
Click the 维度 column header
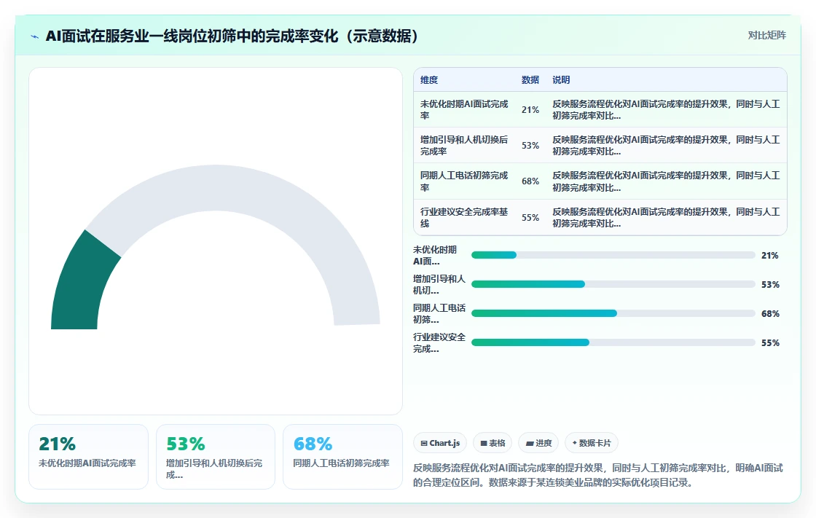(x=429, y=79)
